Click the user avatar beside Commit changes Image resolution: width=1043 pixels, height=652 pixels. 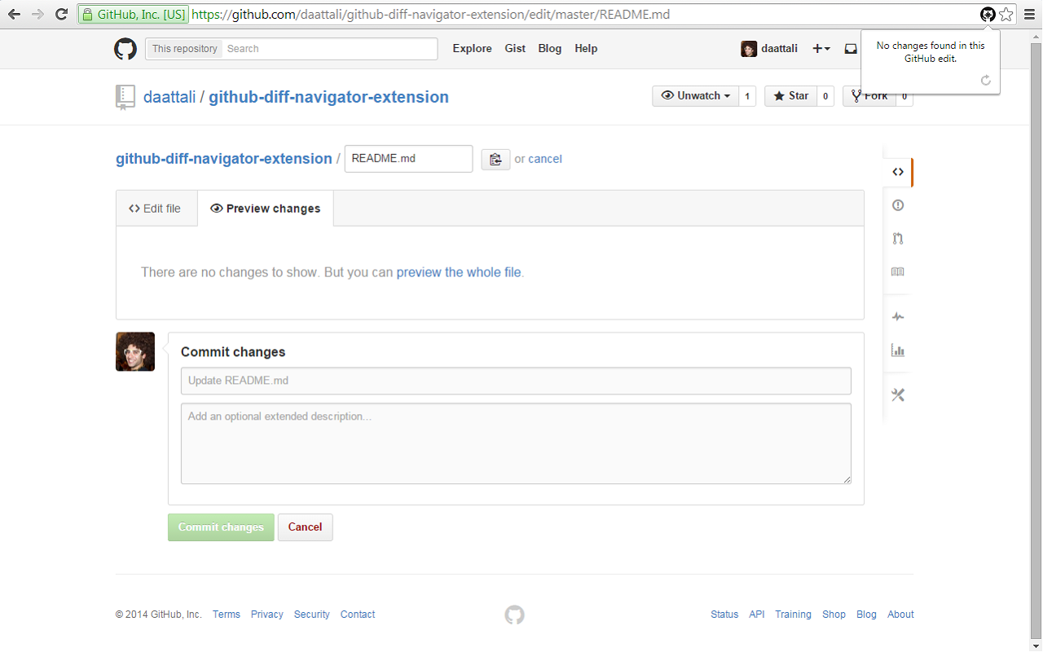135,351
